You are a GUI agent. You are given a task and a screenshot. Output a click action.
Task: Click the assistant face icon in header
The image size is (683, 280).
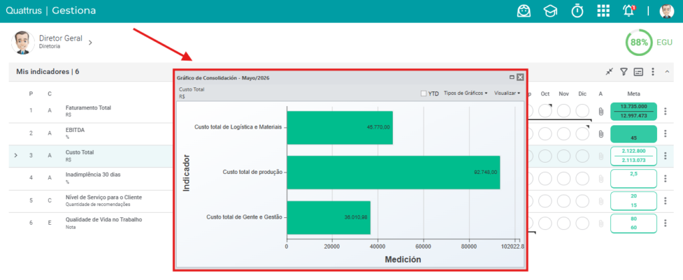524,11
